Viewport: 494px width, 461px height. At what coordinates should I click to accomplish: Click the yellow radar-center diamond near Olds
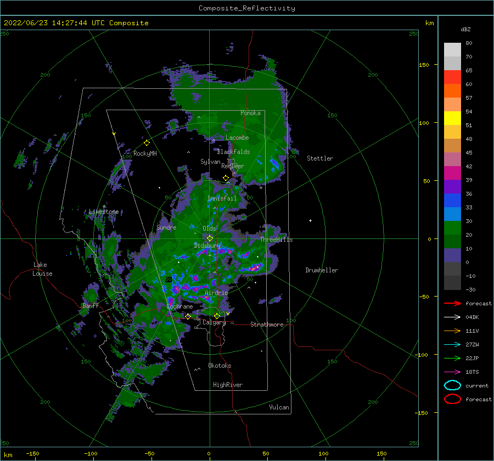[210, 238]
